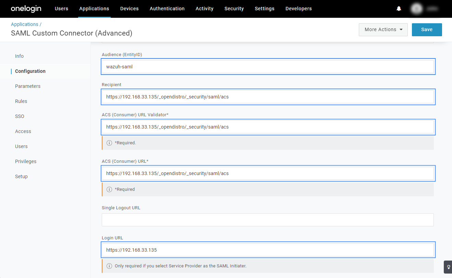Select the SSO sidebar tab
452x278 pixels.
pos(20,116)
